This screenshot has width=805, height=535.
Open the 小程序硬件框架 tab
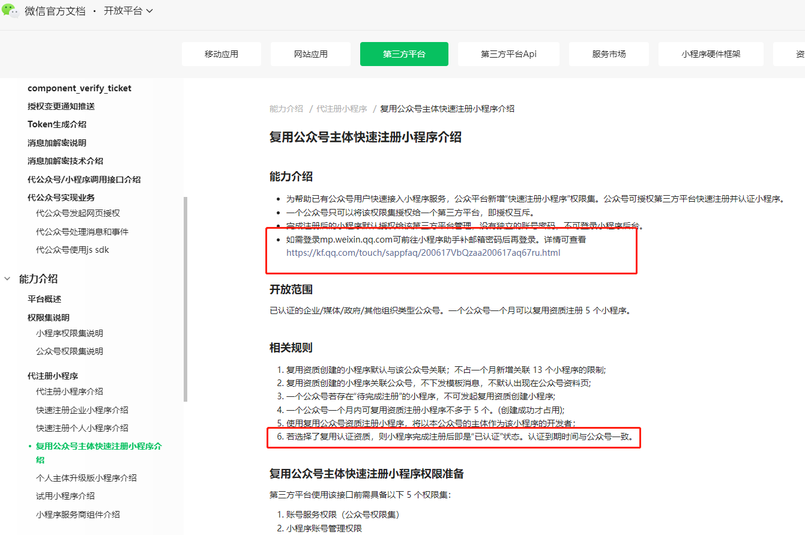coord(711,54)
